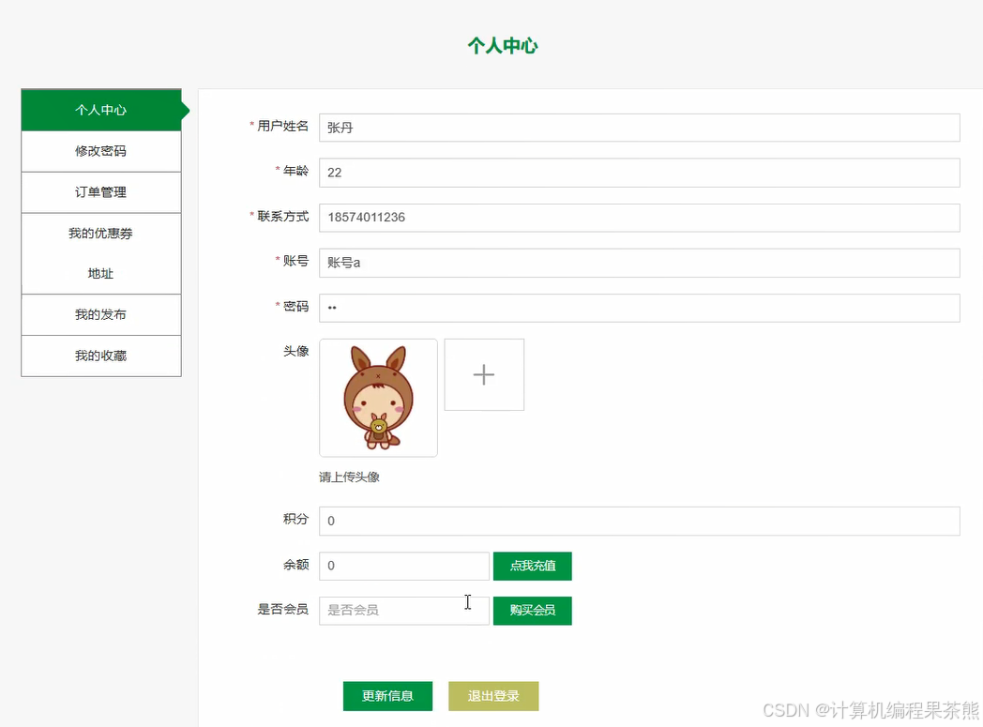Click the 账号 input field
Image resolution: width=983 pixels, height=727 pixels.
pyautogui.click(x=640, y=263)
